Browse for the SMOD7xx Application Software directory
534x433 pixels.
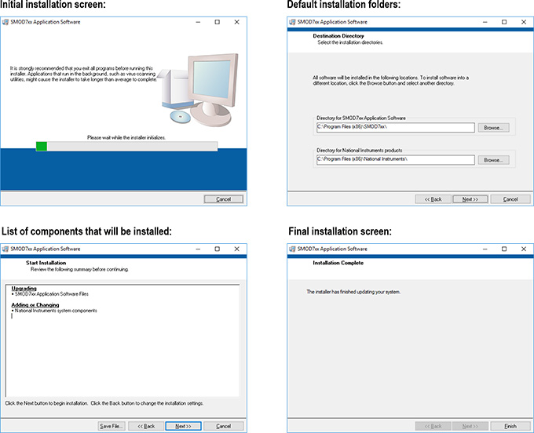(492, 127)
